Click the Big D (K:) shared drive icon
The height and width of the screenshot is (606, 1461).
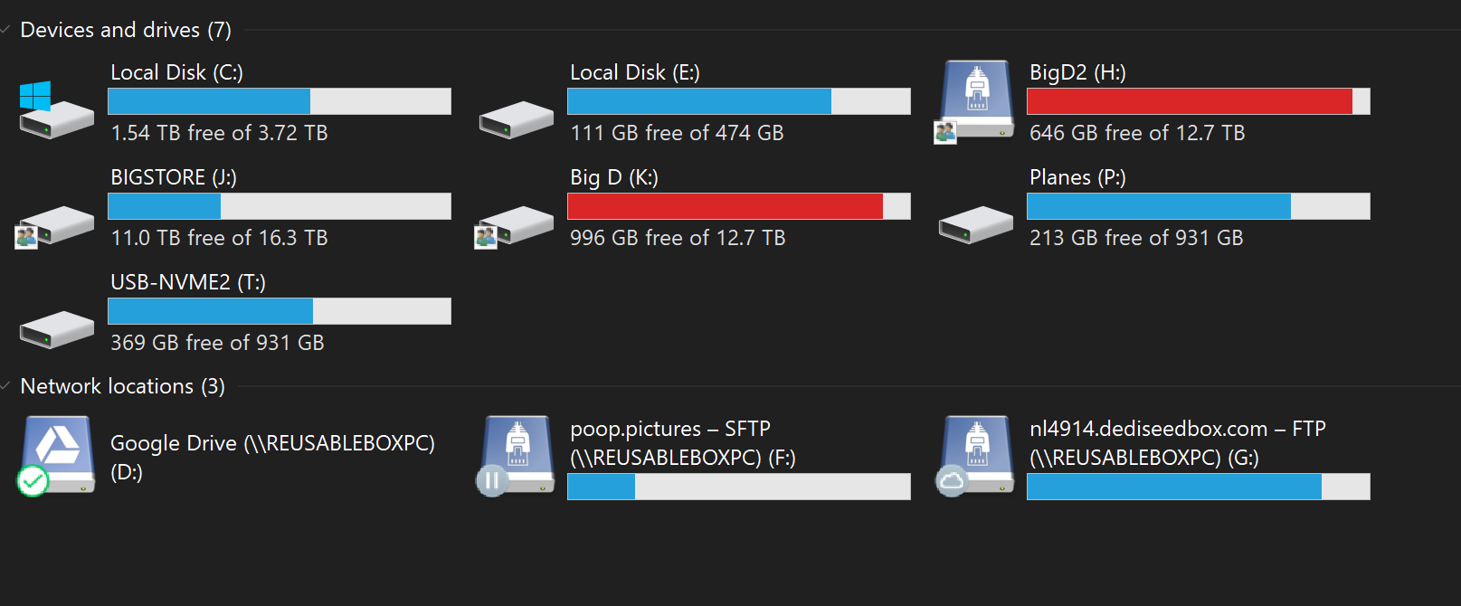pyautogui.click(x=514, y=226)
